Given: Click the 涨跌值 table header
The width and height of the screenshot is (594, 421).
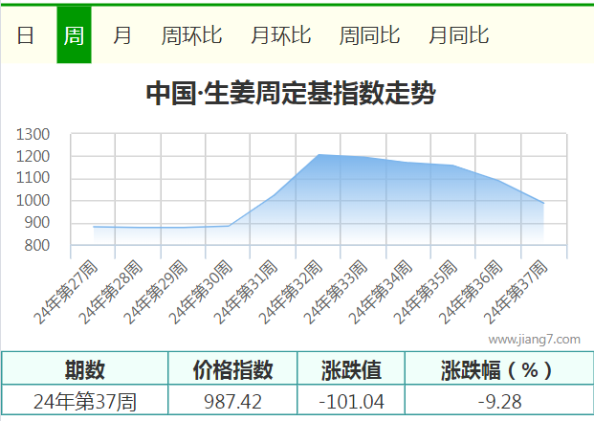Looking at the screenshot, I should [x=351, y=369].
